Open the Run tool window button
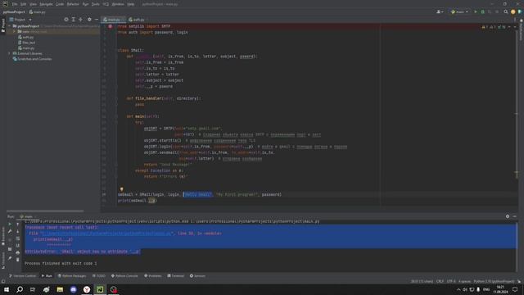Image resolution: width=524 pixels, height=295 pixels. (47, 276)
